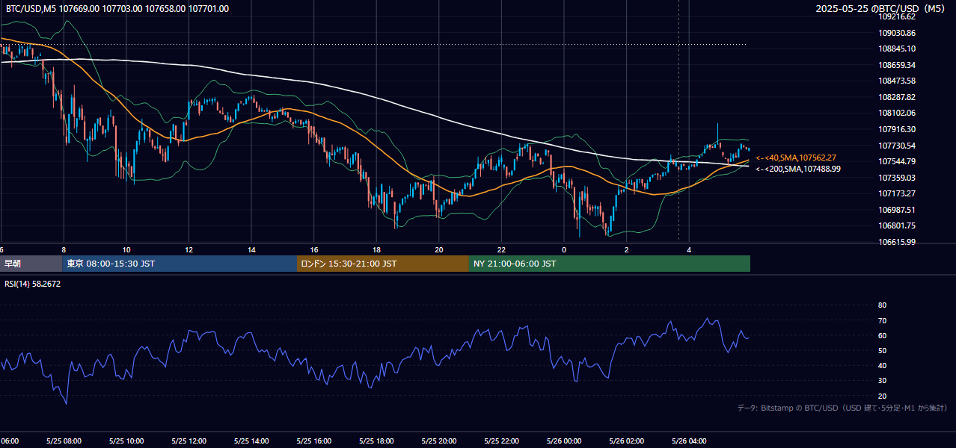Click bottom time label 5/25 10:00

click(126, 441)
